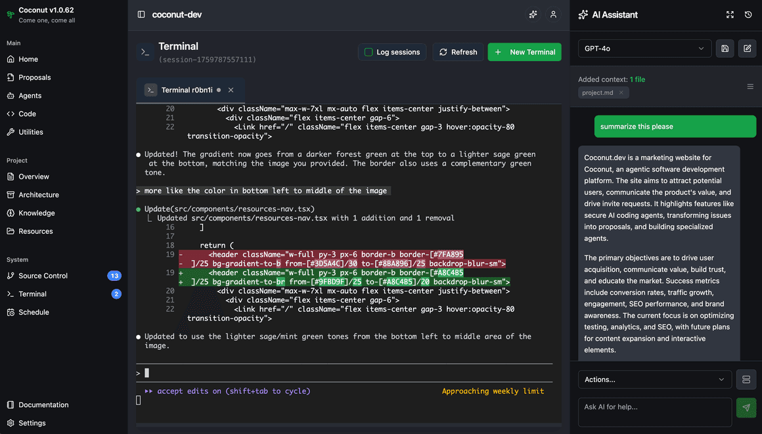The height and width of the screenshot is (434, 762).
Task: Expand the added context list menu
Action: (x=750, y=87)
